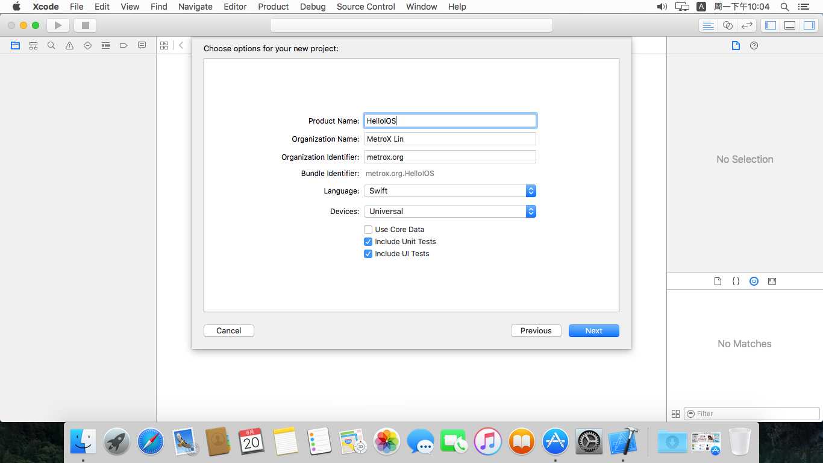Open the File menu

pos(77,7)
